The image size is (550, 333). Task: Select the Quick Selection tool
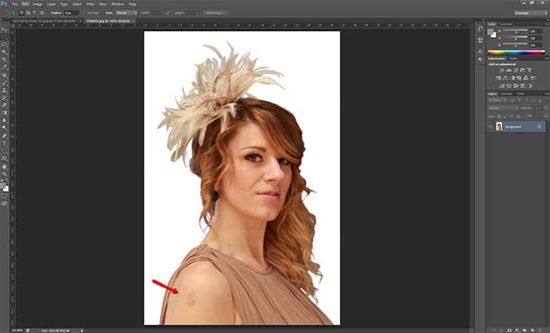point(5,52)
